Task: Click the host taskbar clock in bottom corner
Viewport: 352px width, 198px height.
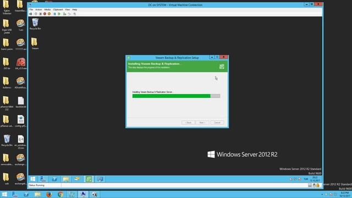Action: (345, 194)
